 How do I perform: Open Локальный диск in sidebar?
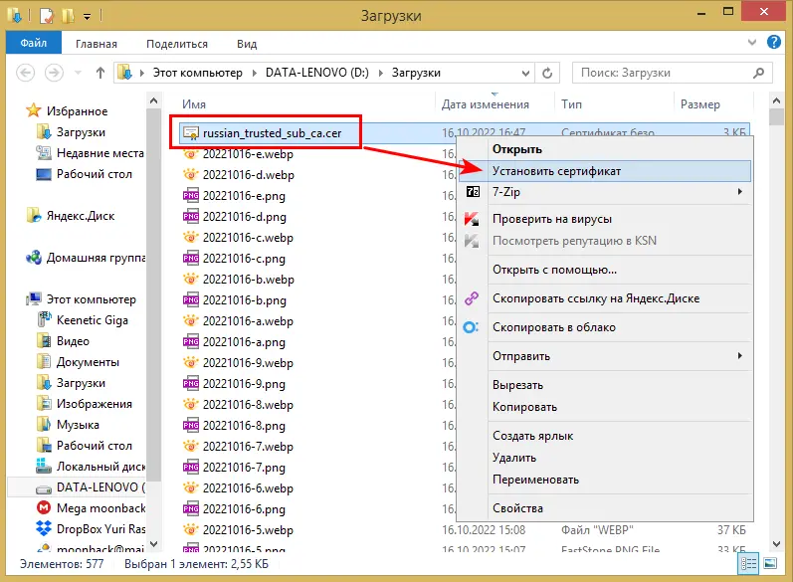(100, 467)
